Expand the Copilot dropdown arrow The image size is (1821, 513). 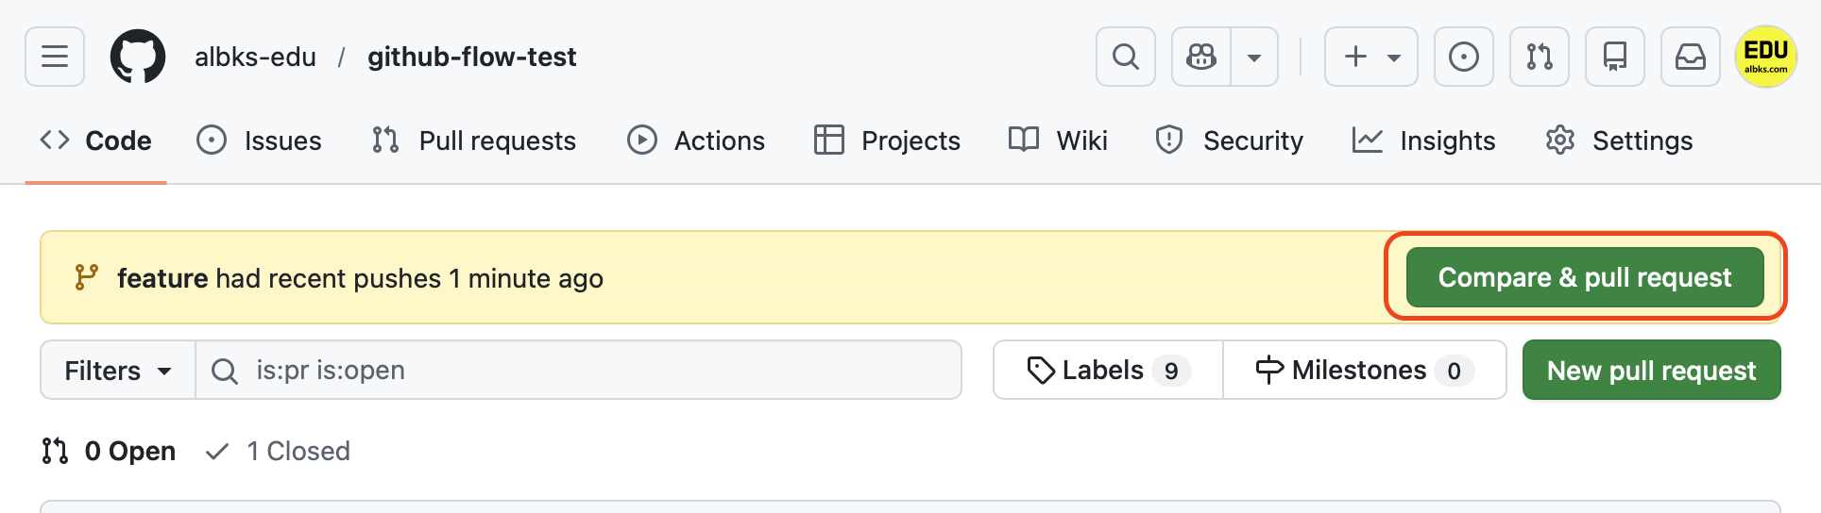[x=1254, y=57]
